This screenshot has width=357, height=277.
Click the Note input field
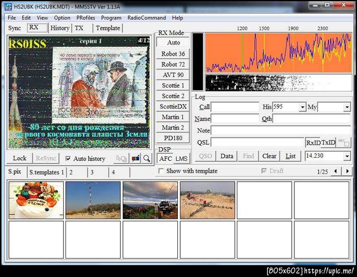click(281, 130)
